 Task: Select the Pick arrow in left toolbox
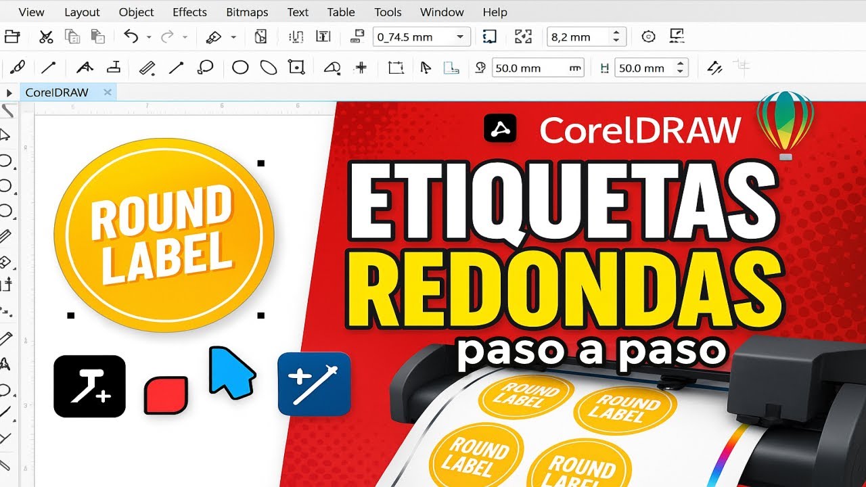[5, 135]
